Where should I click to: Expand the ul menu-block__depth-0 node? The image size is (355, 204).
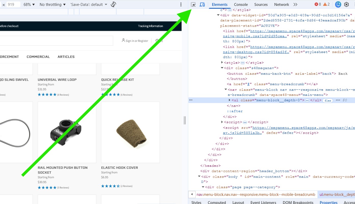230,100
